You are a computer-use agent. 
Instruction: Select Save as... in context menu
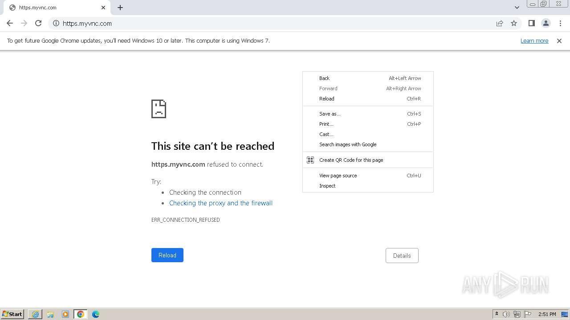(x=368, y=114)
